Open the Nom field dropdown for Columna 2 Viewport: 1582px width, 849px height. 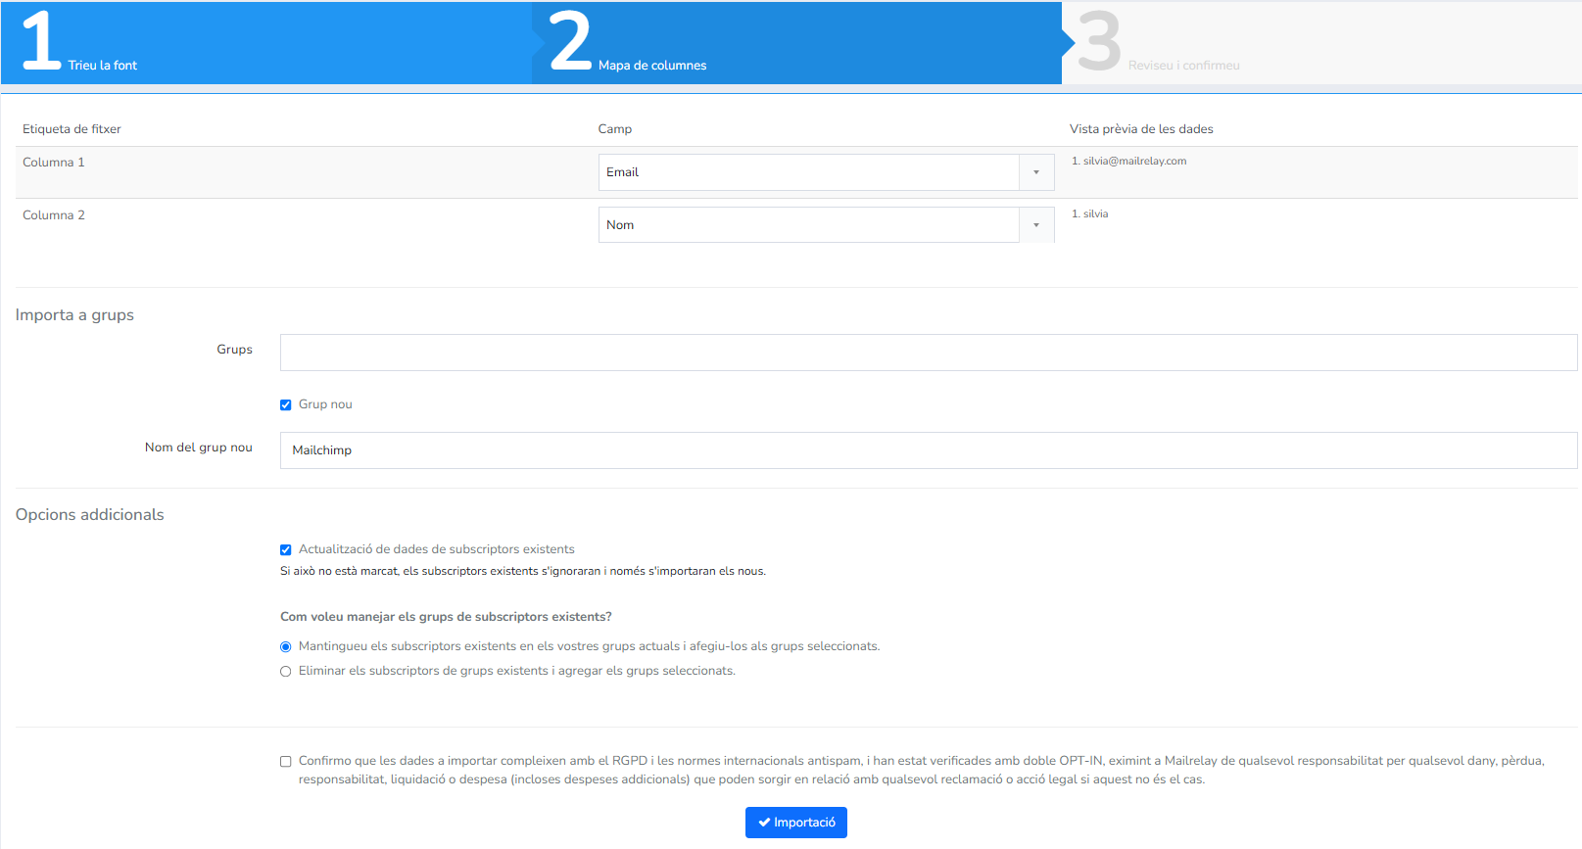[x=826, y=225]
